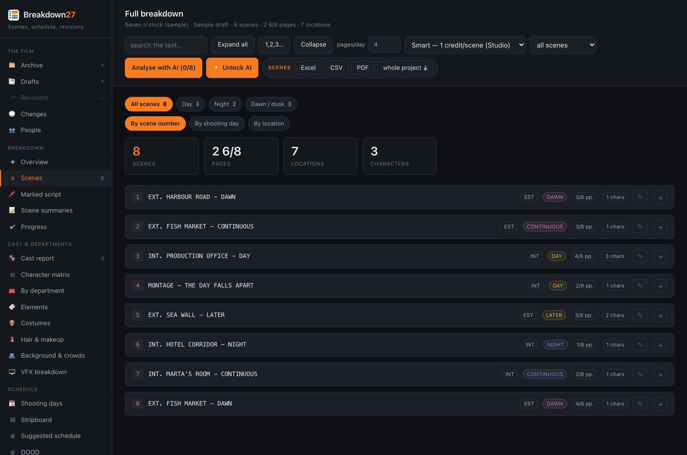Click the Shooting days calendar icon
The image size is (687, 455).
click(x=12, y=403)
